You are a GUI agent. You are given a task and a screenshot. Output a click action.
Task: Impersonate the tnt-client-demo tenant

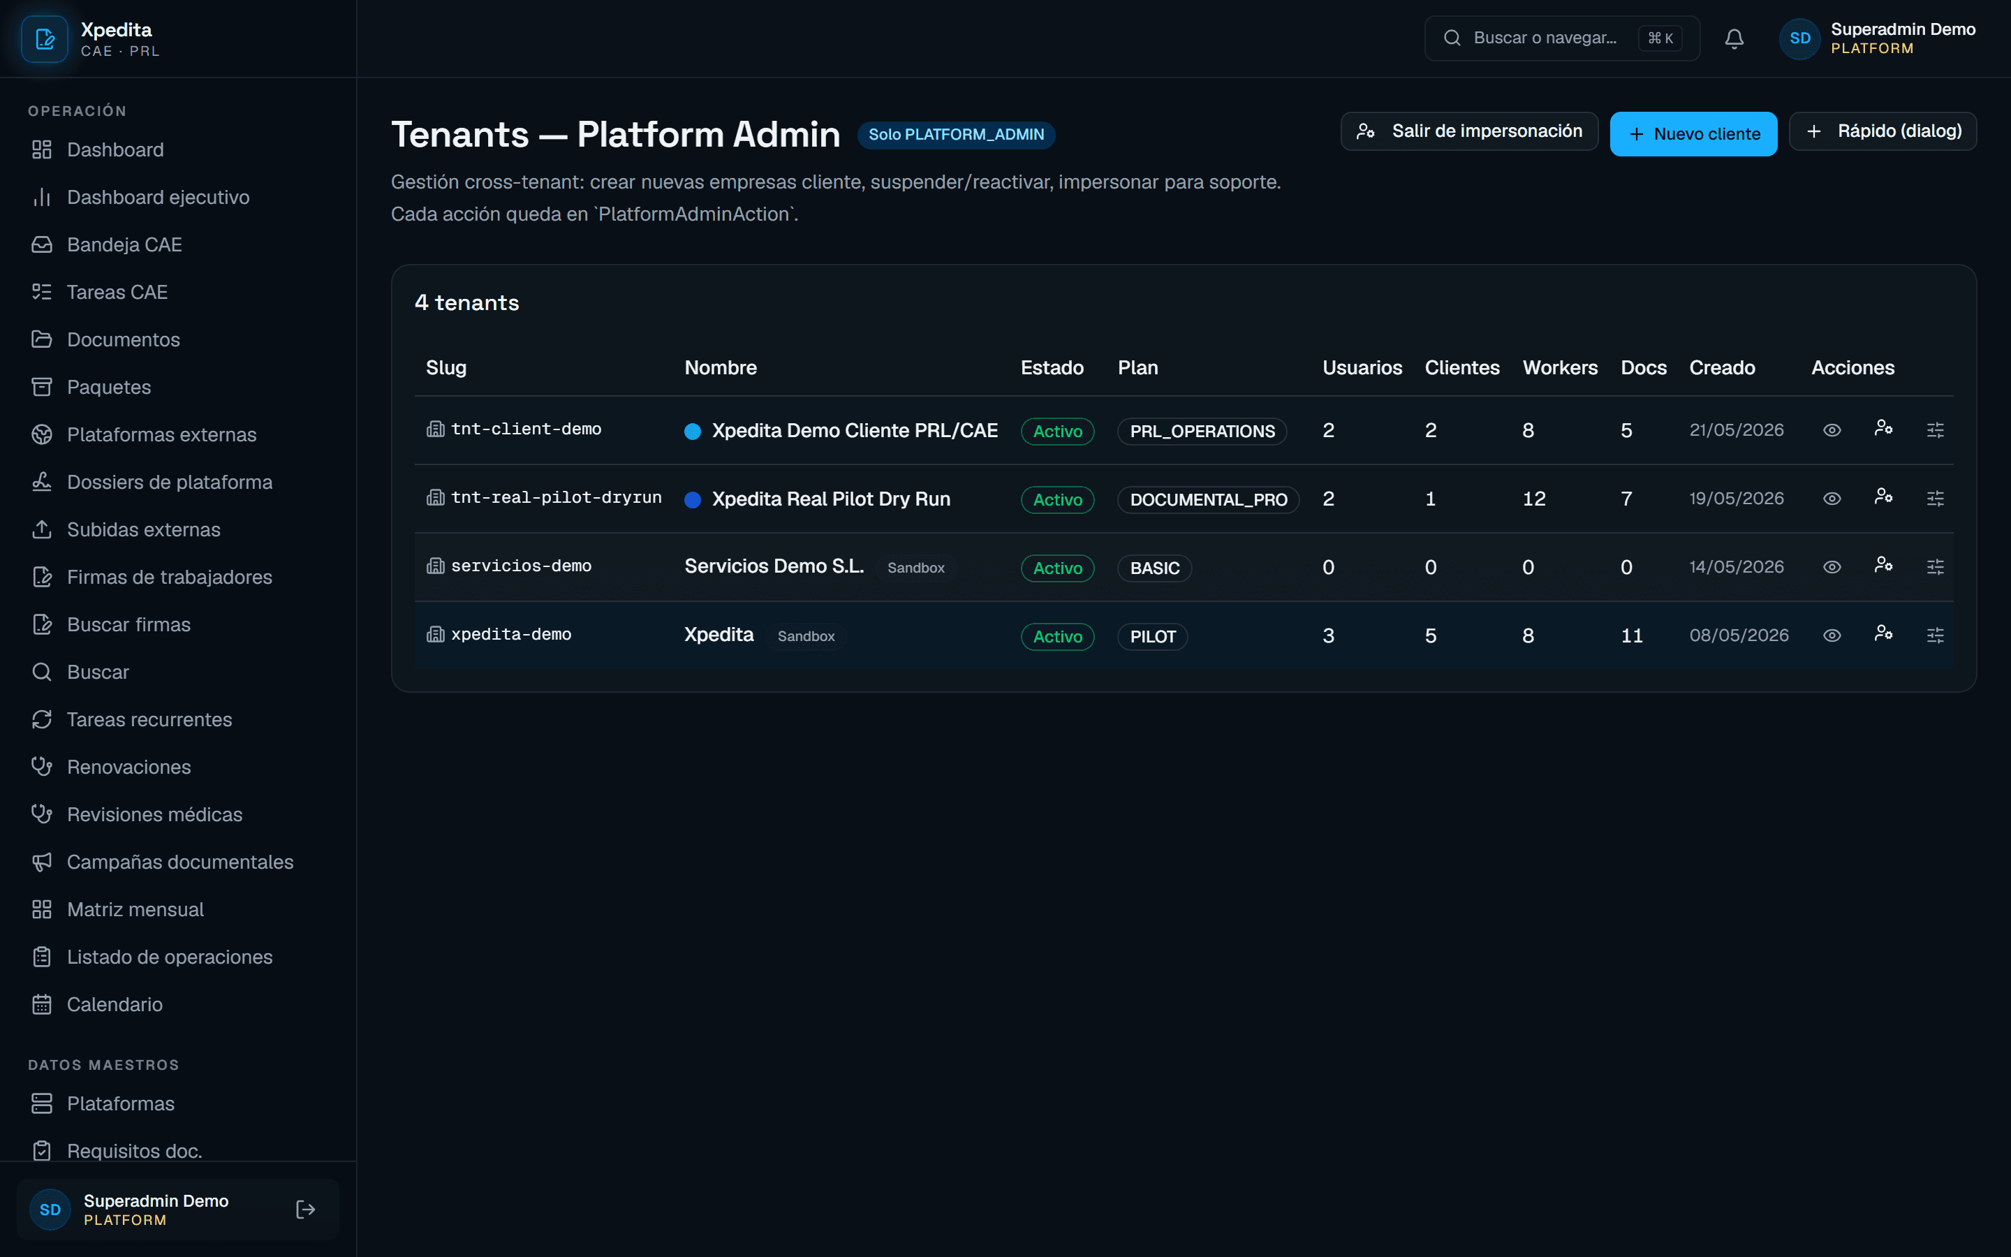1883,428
